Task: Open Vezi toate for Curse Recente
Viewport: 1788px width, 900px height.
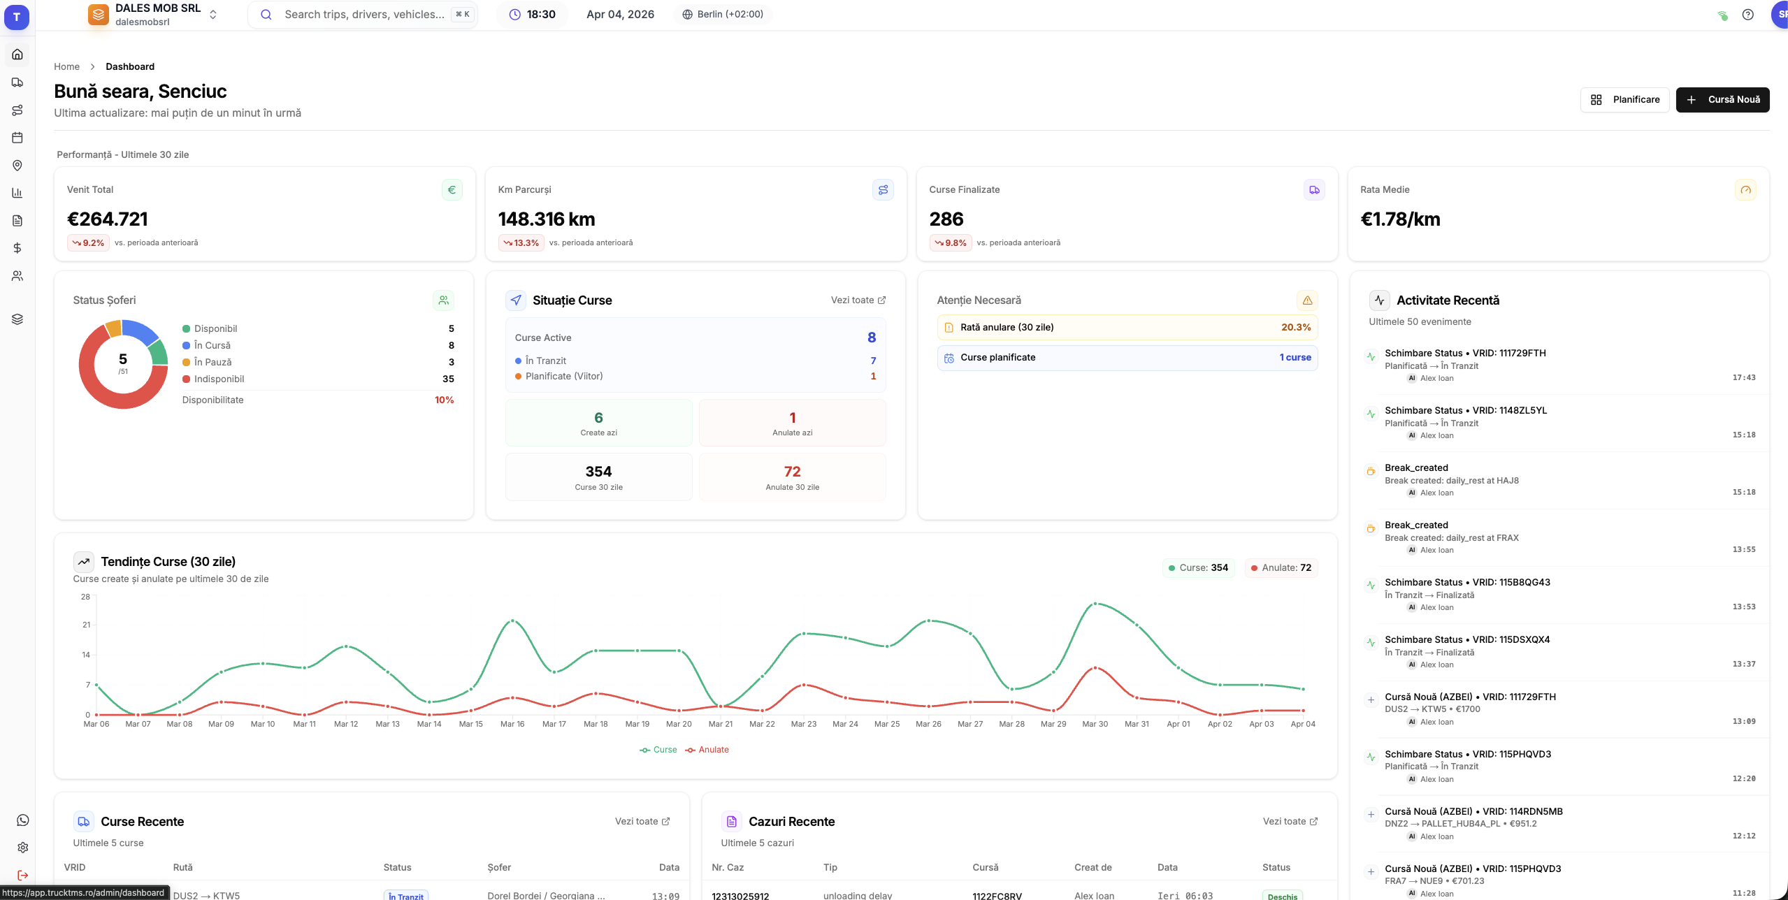Action: pos(641,821)
